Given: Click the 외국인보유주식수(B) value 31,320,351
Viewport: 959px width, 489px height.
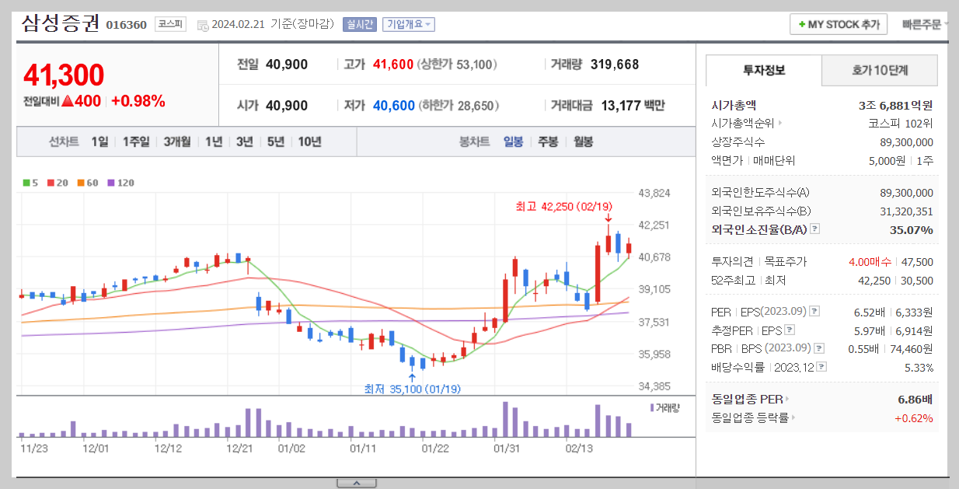Looking at the screenshot, I should click(x=906, y=211).
